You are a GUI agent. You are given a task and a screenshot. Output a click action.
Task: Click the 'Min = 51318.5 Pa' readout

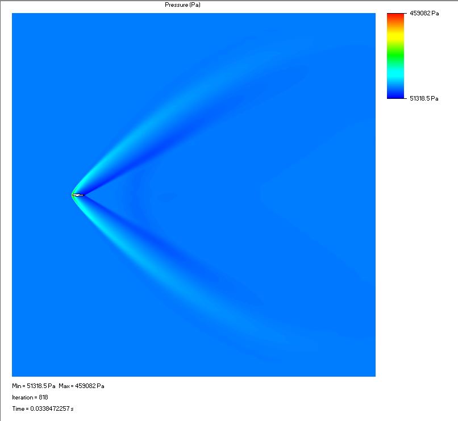click(34, 386)
